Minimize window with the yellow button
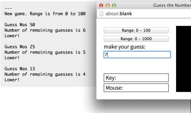This screenshot has height=113, width=191. coord(107,5)
